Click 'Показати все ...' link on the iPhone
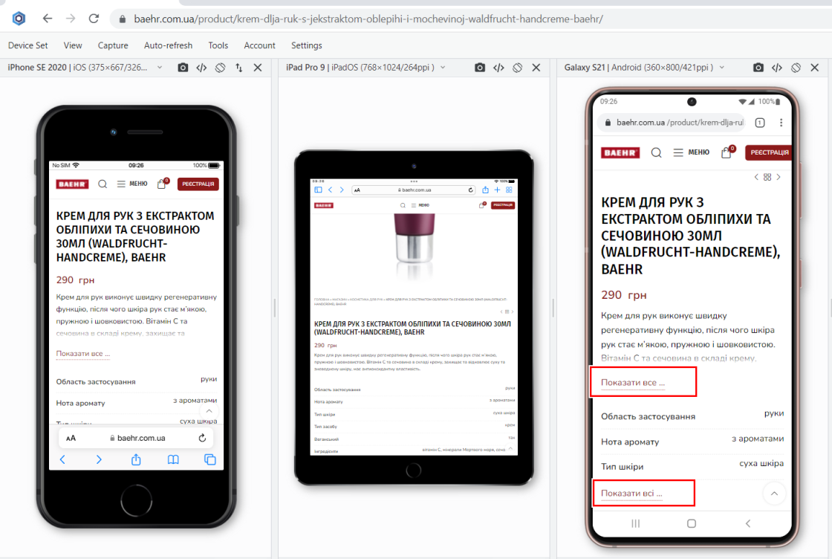832x559 pixels. (82, 354)
